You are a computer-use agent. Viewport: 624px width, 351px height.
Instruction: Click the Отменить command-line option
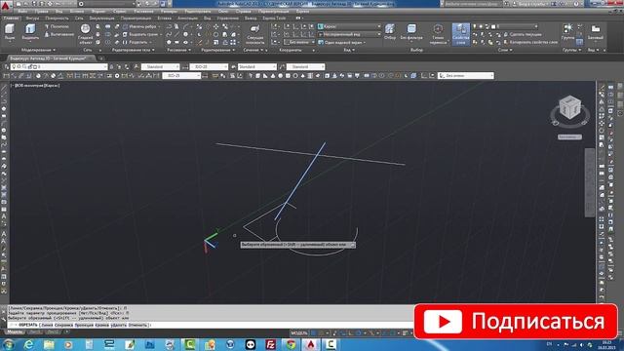[x=138, y=325]
